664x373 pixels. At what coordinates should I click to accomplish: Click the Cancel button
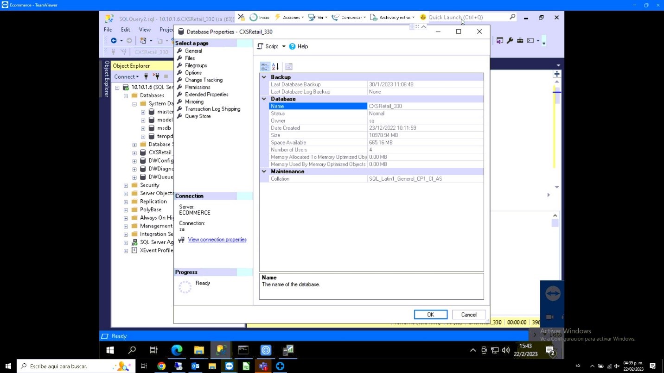click(x=469, y=315)
